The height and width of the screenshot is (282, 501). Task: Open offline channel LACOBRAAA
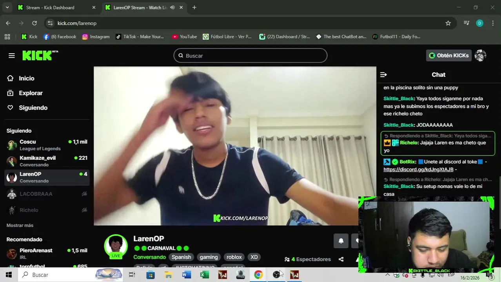click(x=47, y=194)
